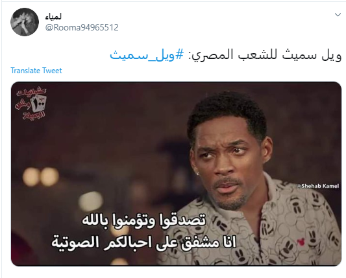The image size is (346, 278).
Task: Open the attached meme image
Action: (176, 174)
